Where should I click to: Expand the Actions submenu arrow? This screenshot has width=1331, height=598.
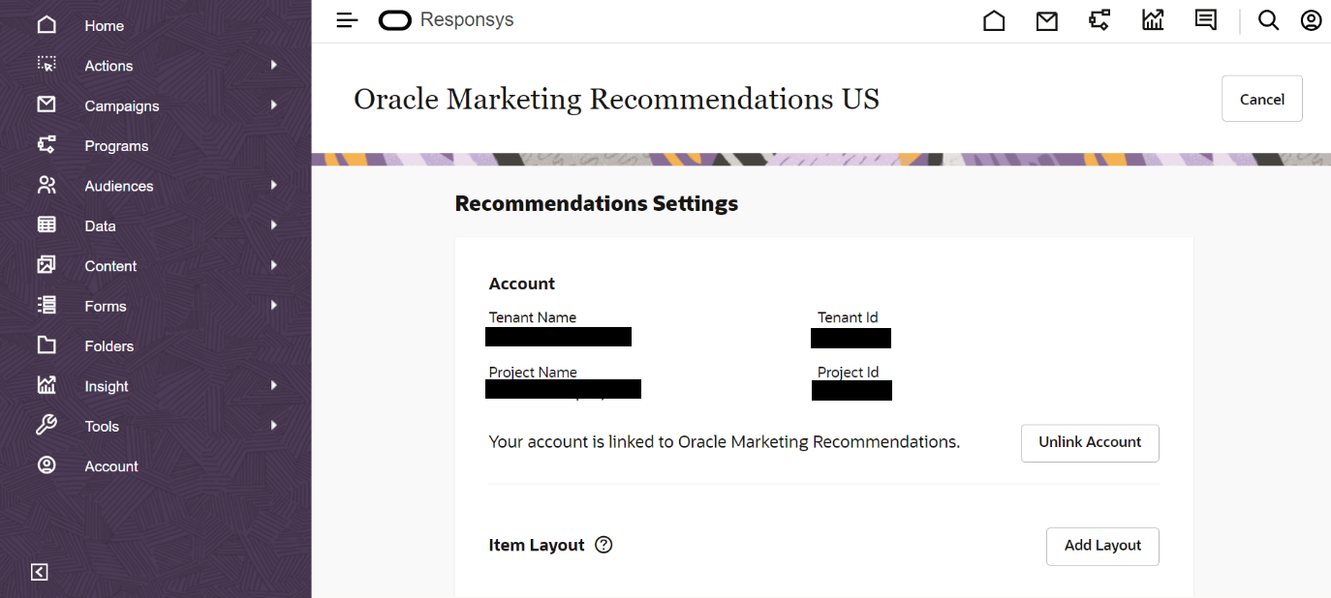274,65
